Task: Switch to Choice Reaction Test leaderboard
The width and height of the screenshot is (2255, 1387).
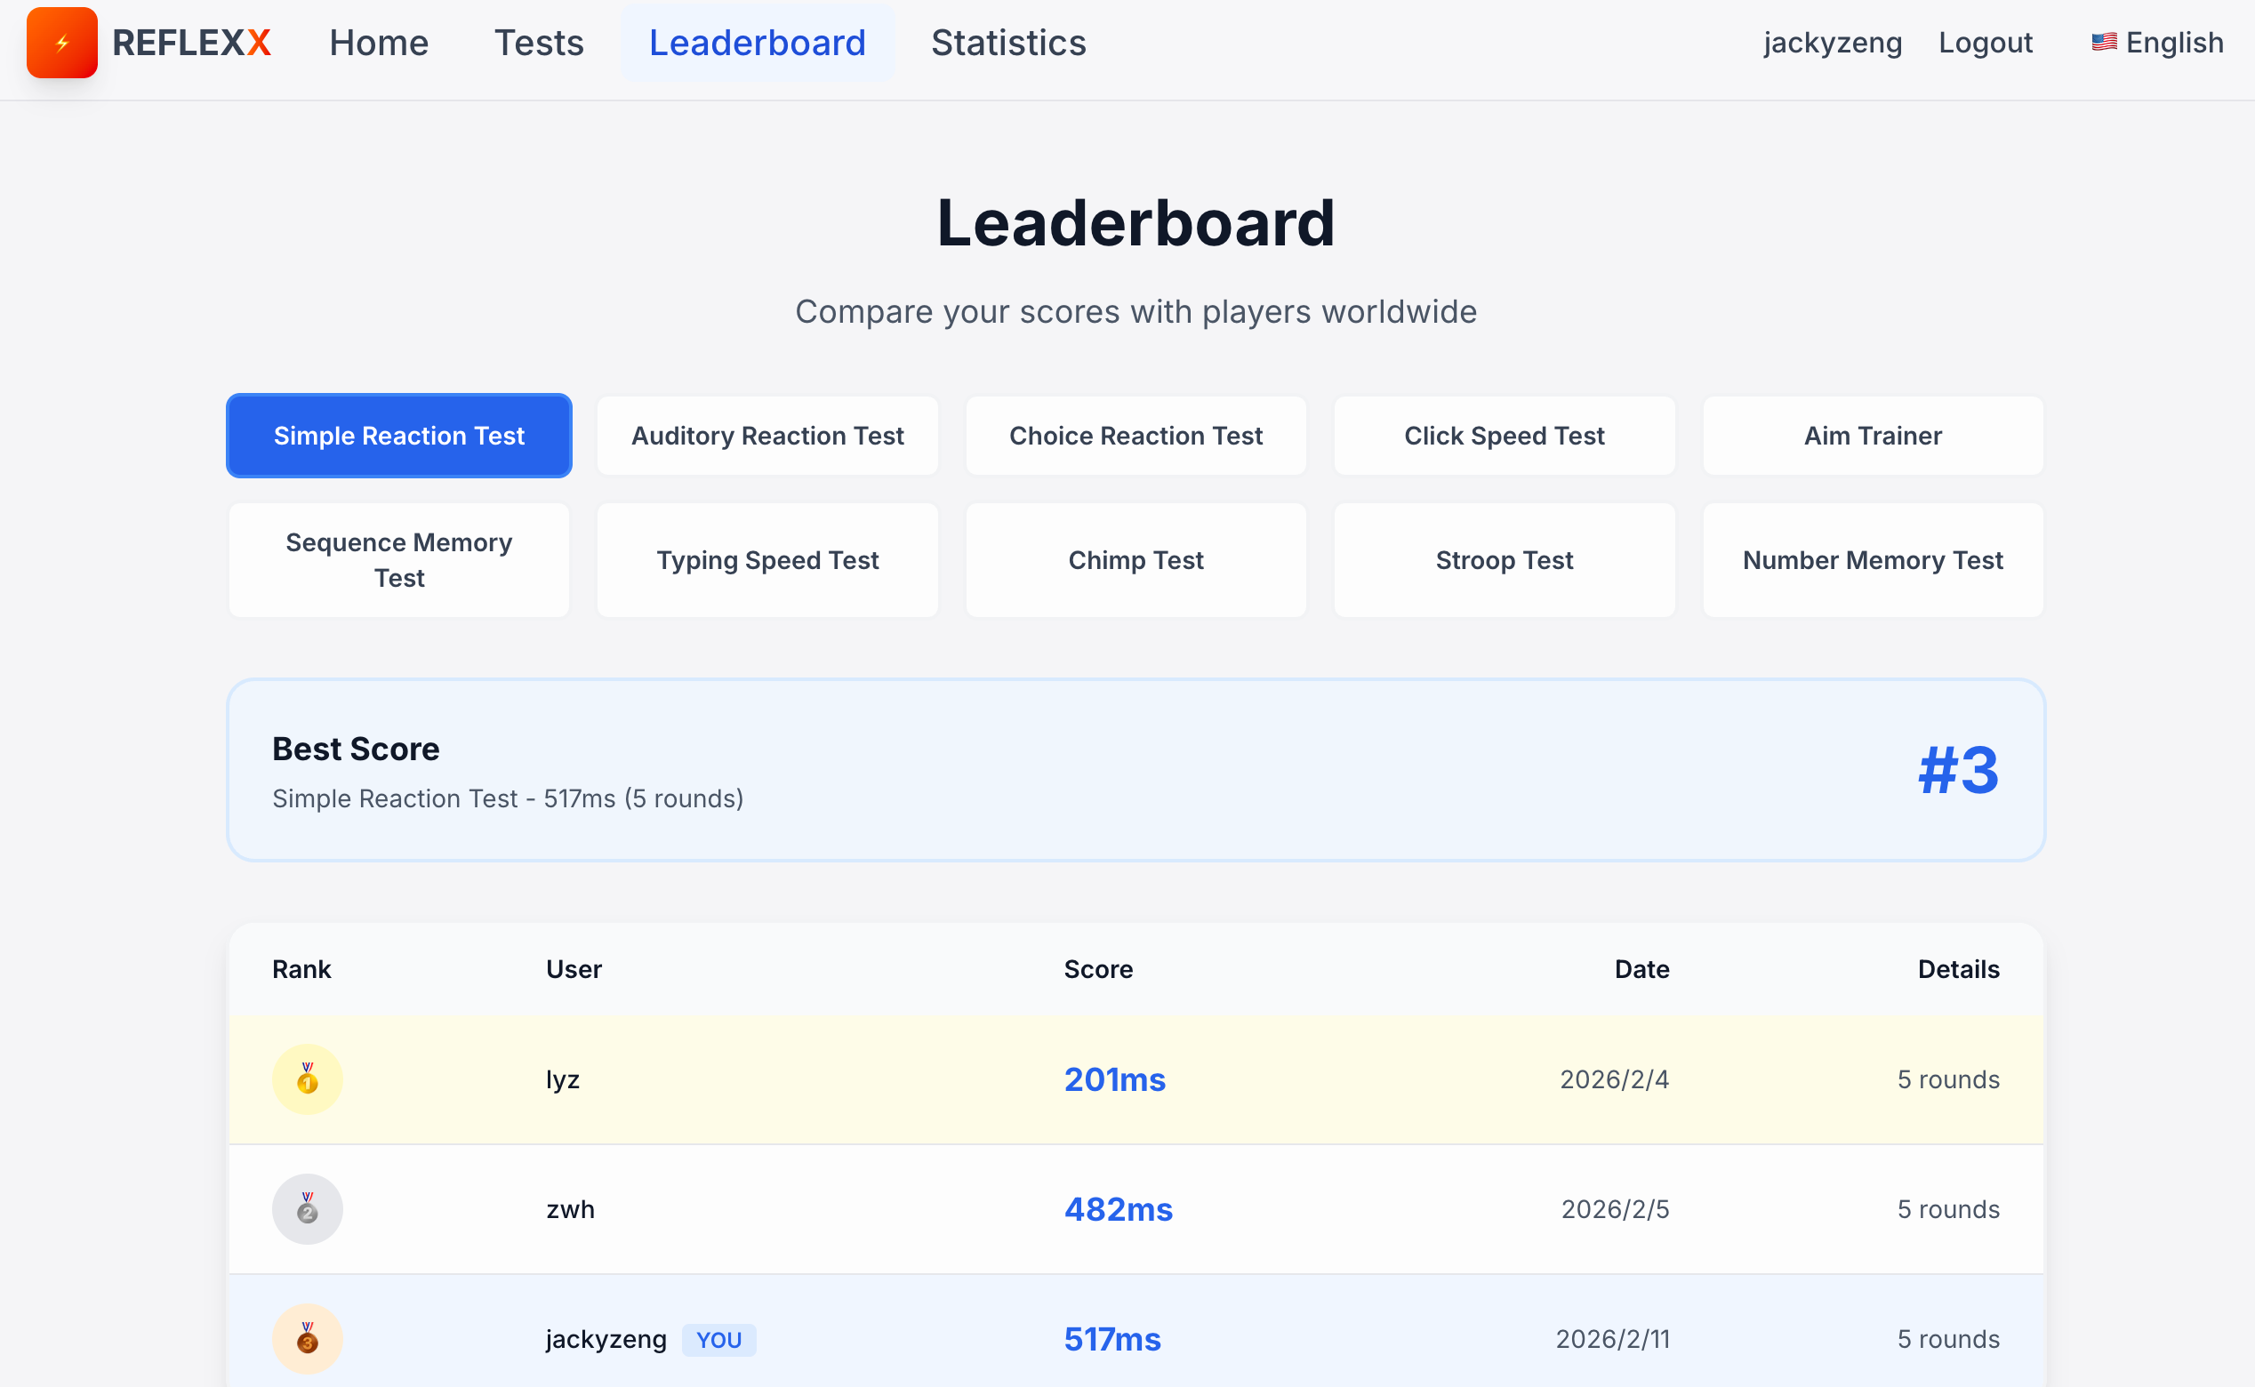Action: coord(1136,436)
